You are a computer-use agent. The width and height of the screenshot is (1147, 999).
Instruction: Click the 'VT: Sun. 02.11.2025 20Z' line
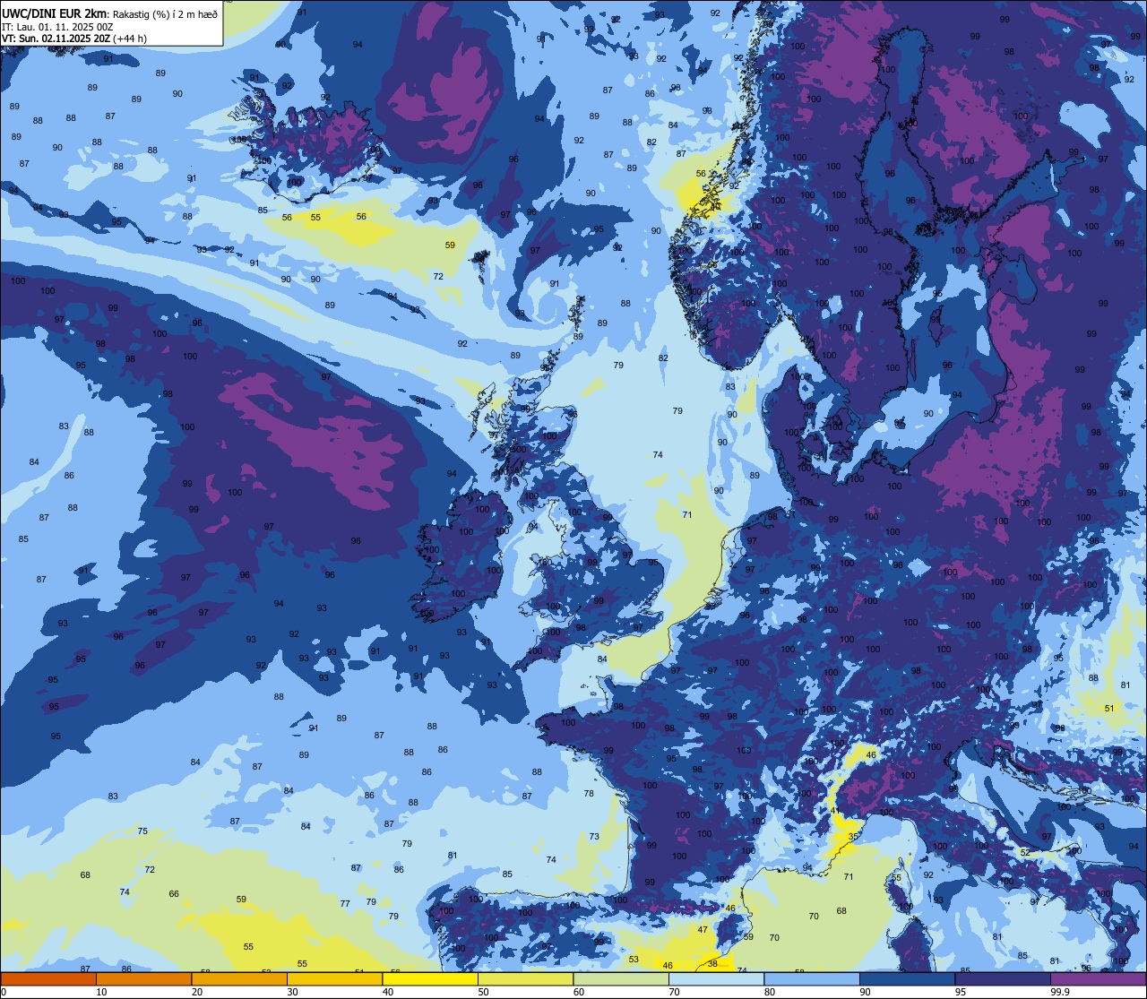click(56, 39)
